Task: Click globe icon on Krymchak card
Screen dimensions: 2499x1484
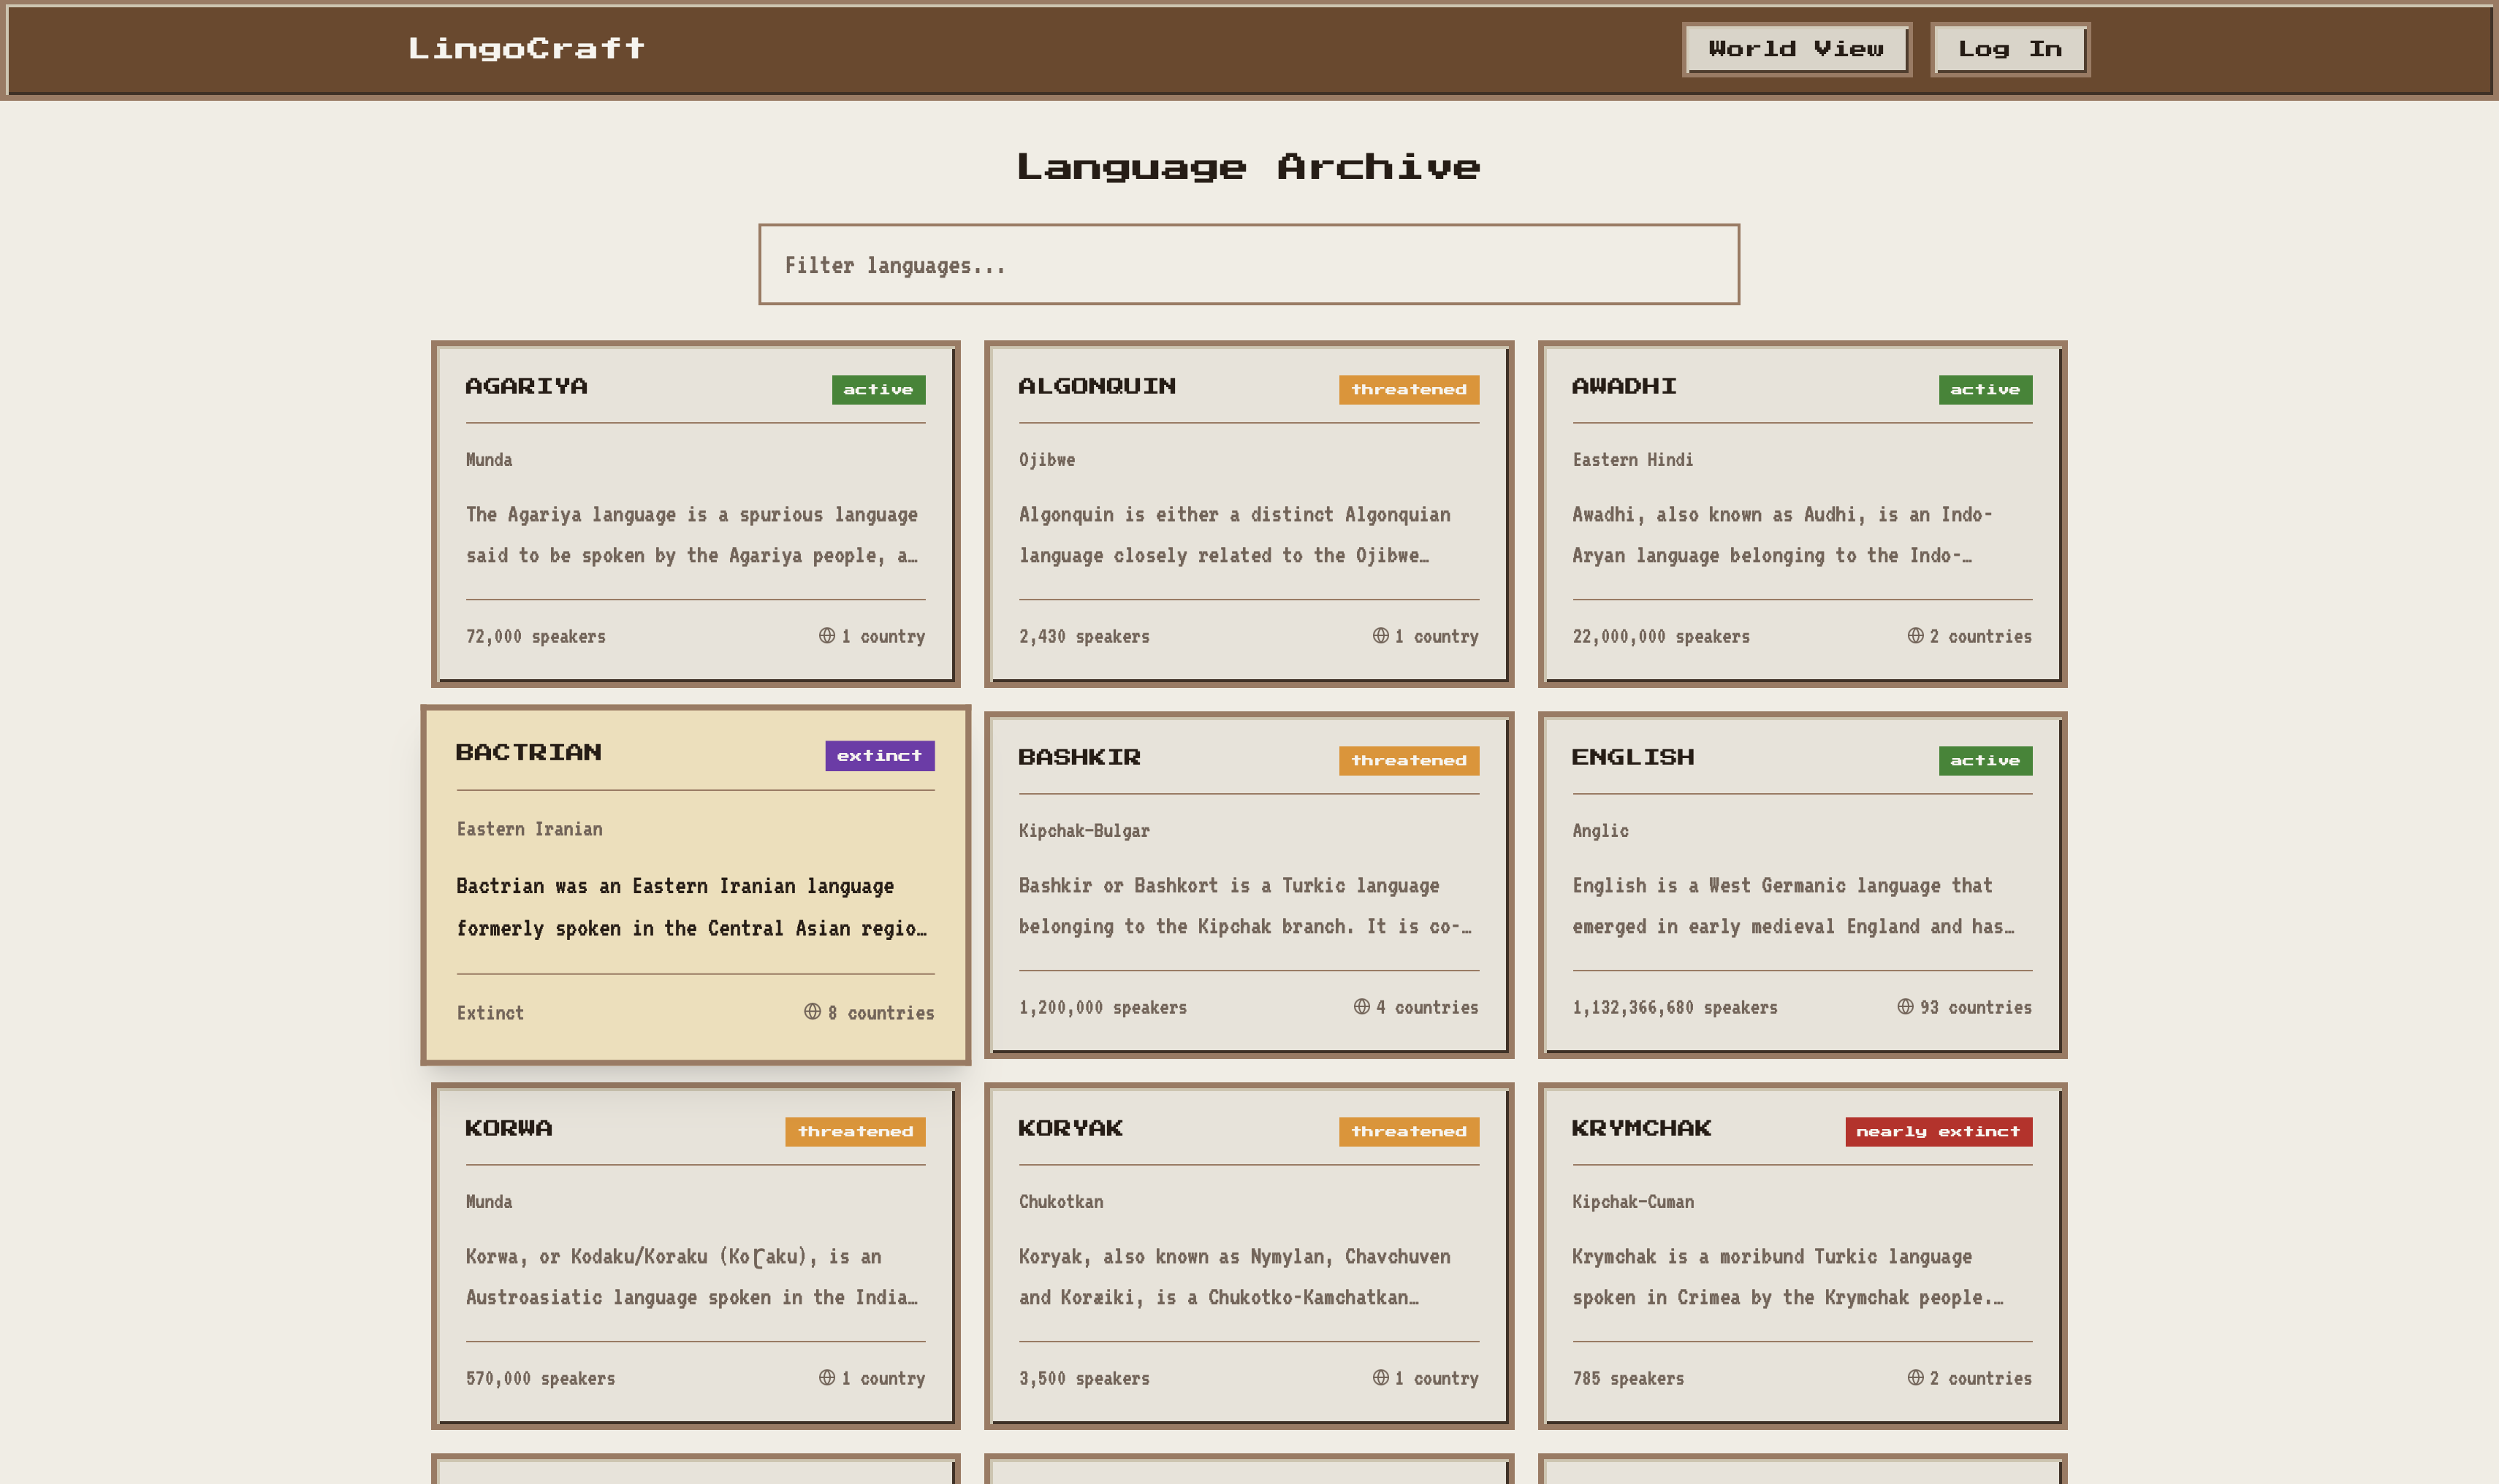Action: pyautogui.click(x=1914, y=1378)
